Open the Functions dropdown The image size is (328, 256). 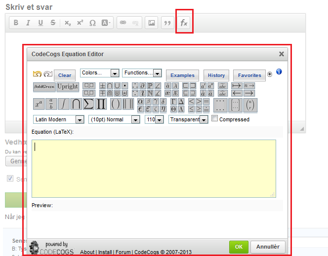[142, 73]
